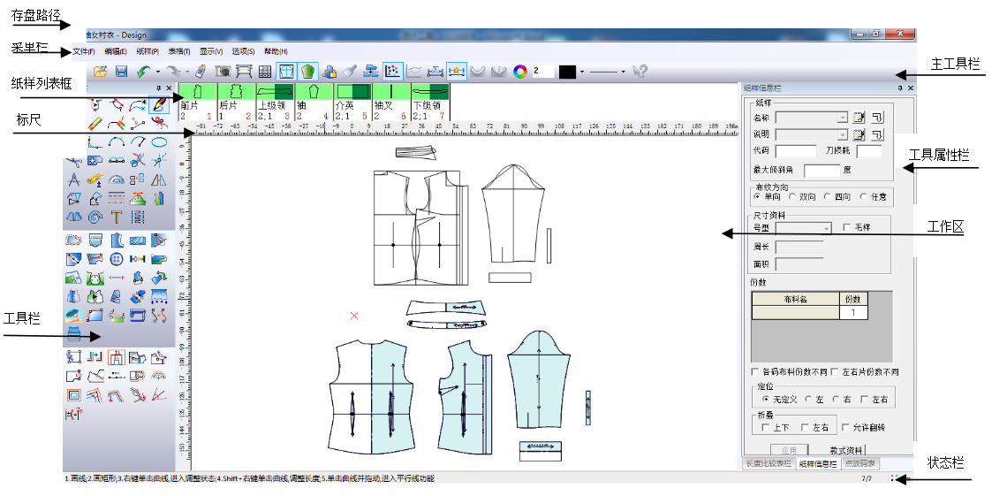Enable the 毛样 checkbox
The image size is (992, 496).
click(x=848, y=227)
